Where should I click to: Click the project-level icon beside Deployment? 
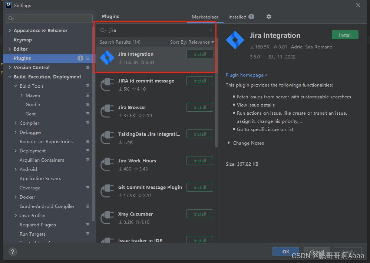[87, 151]
